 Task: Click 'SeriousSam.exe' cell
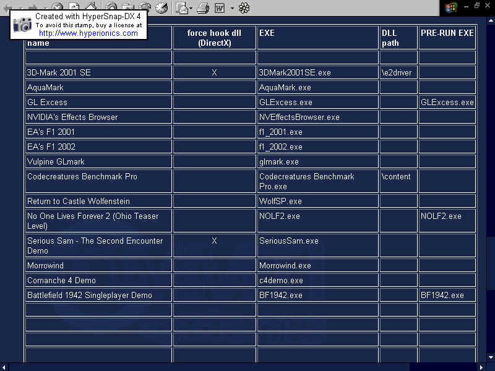(317, 245)
